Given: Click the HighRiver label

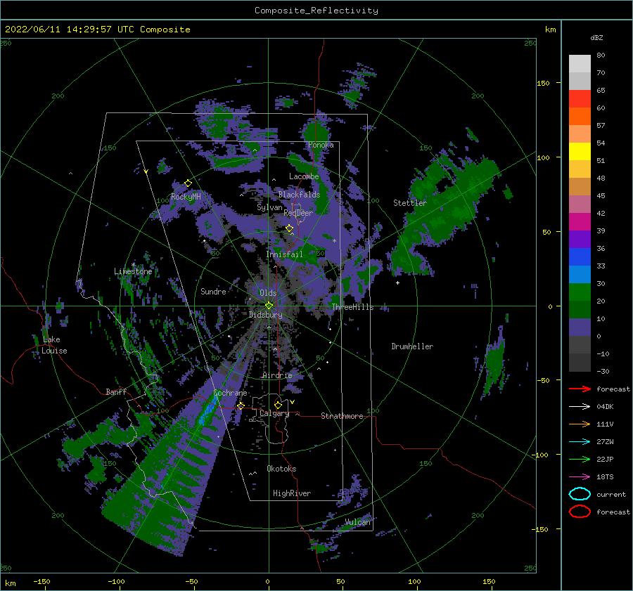Looking at the screenshot, I should click(x=292, y=493).
